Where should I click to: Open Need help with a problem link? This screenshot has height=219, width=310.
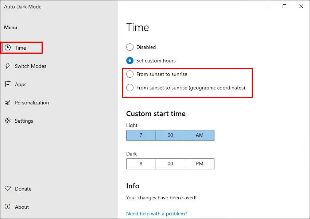click(x=156, y=214)
